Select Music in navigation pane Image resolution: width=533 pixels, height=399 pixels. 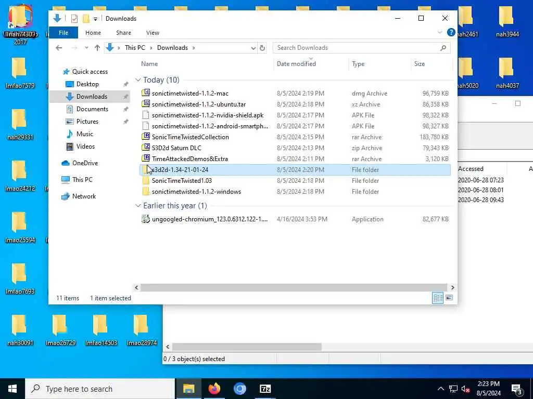pos(85,134)
